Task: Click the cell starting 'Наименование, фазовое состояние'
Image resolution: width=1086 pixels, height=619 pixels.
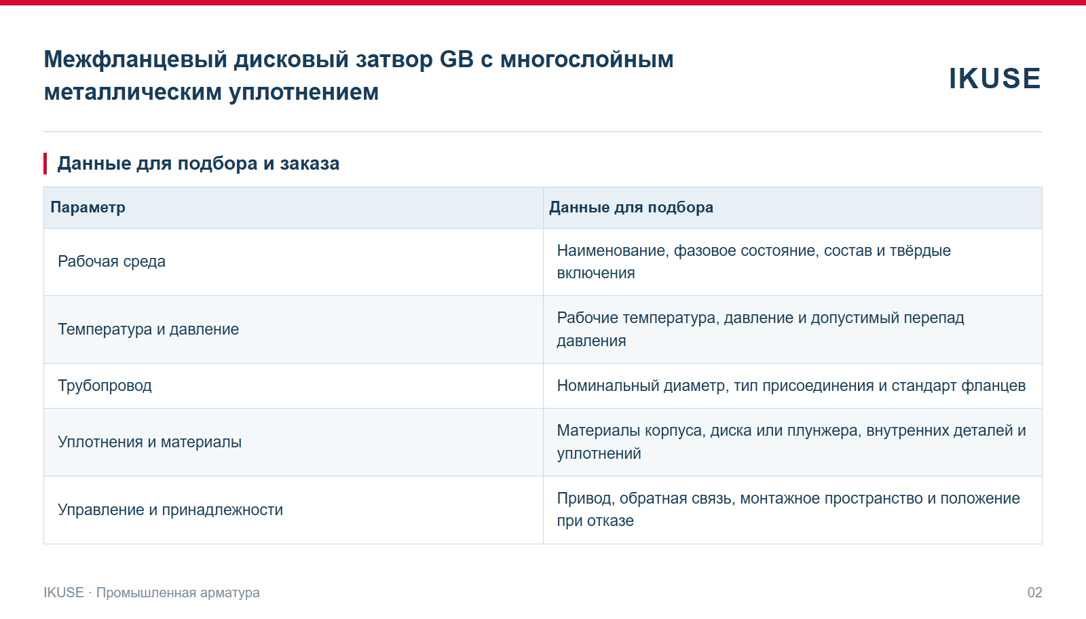Action: [792, 262]
